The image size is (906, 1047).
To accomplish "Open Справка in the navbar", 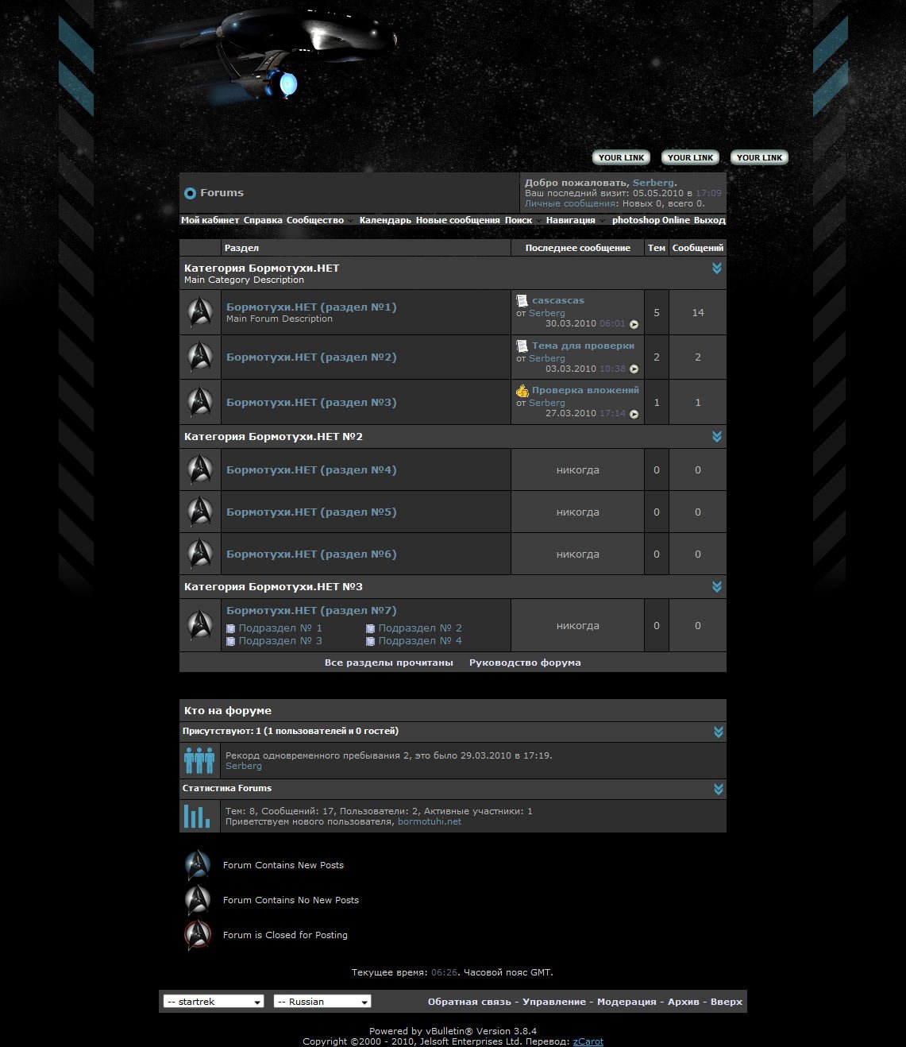I will click(263, 220).
